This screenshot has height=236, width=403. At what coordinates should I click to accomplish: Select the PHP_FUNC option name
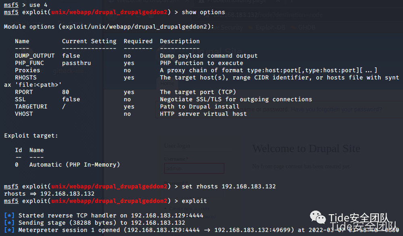[29, 63]
